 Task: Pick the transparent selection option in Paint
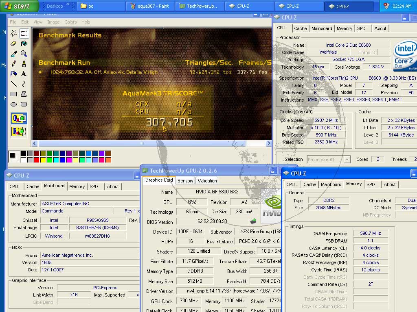click(19, 131)
